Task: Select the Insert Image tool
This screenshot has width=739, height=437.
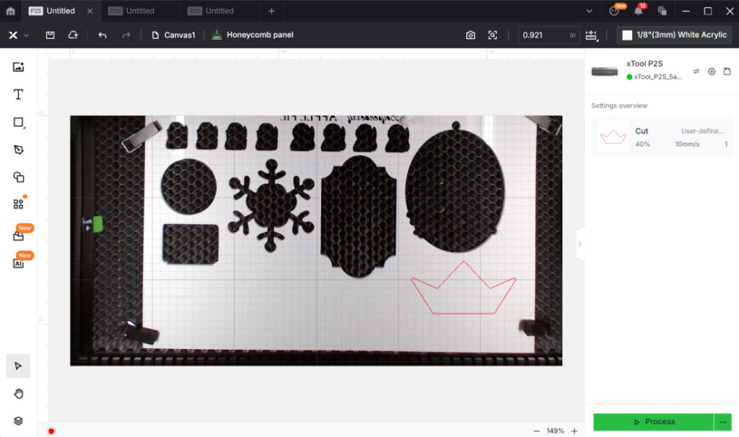Action: (19, 67)
